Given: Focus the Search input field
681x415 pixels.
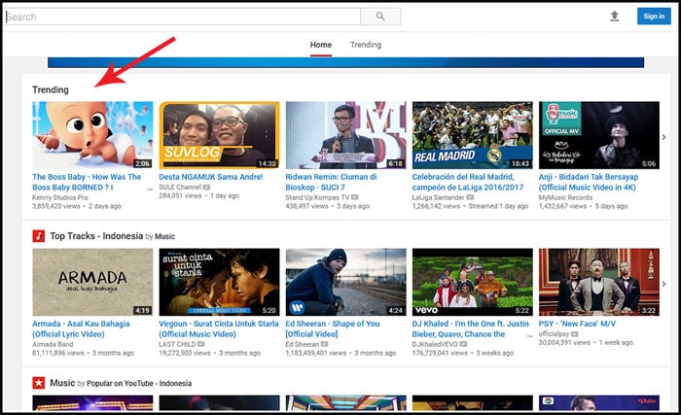Looking at the screenshot, I should [x=183, y=17].
